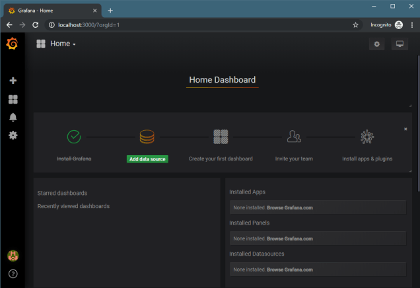
Task: Reload the page with the refresh icon
Action: 36,25
